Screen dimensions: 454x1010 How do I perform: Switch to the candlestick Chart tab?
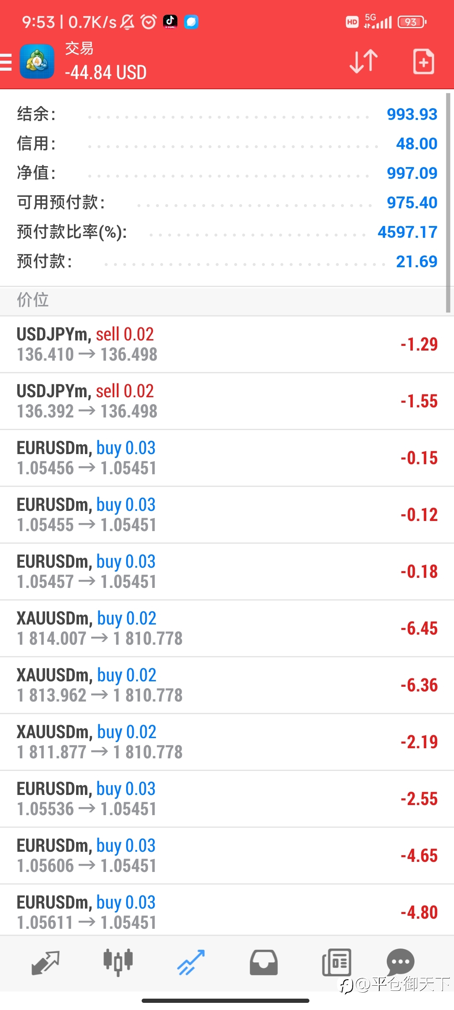point(118,962)
